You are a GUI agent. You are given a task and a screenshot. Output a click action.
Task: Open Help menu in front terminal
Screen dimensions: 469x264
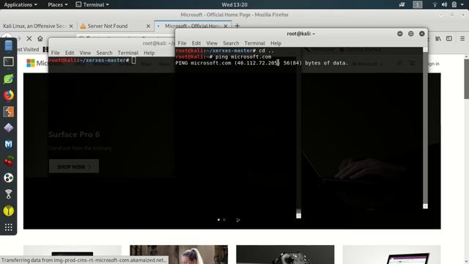pyautogui.click(x=276, y=43)
